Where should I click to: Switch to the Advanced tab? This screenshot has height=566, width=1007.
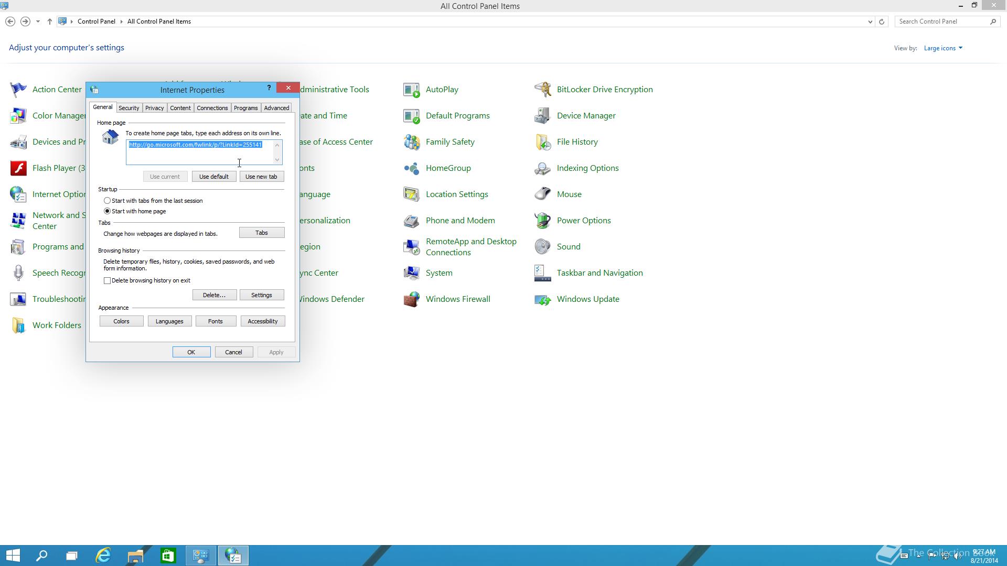276,108
